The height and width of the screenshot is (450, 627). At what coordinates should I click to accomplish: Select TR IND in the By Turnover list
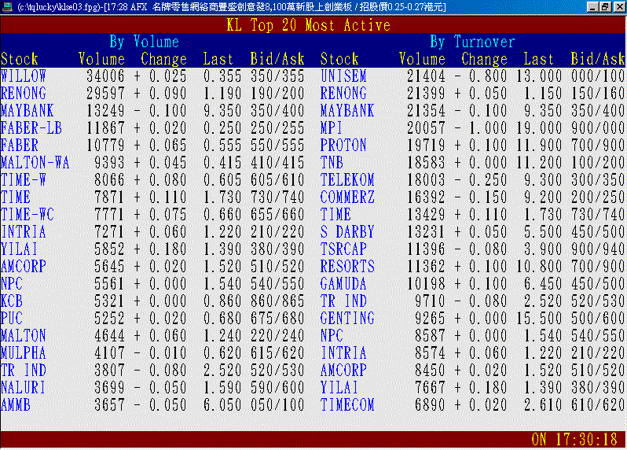click(343, 301)
